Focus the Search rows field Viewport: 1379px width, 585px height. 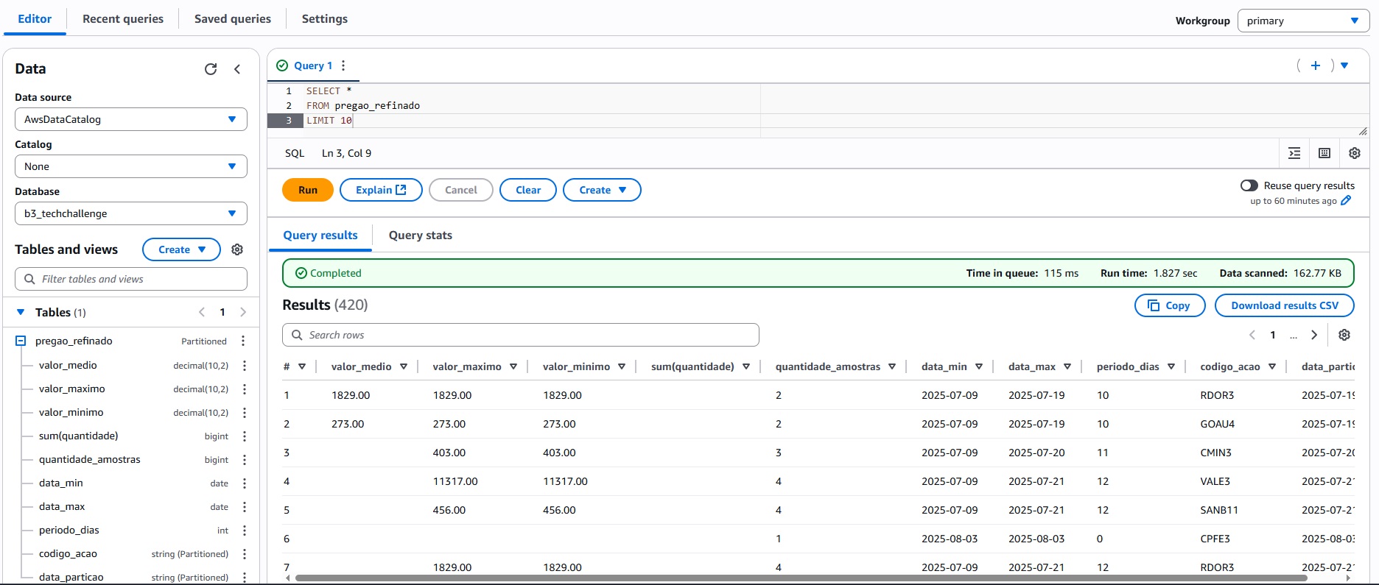pos(521,335)
